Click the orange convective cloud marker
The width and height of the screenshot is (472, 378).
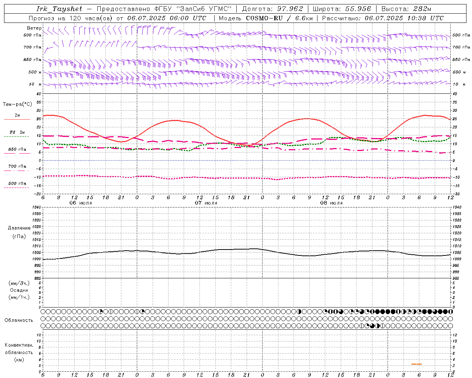click(417, 364)
